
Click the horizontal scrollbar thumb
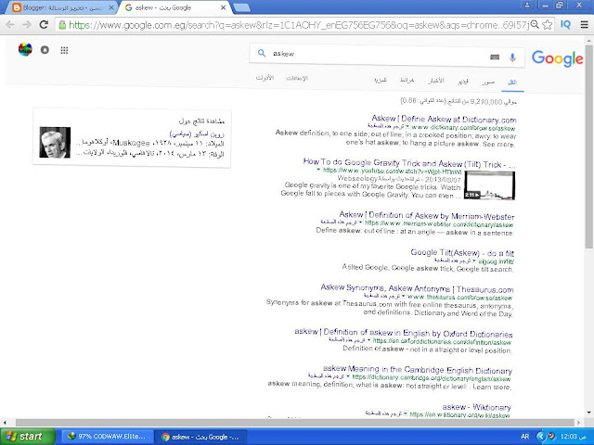[x=295, y=423]
